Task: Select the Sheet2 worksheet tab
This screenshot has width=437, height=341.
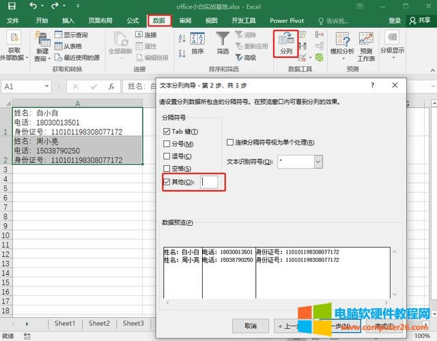Action: 99,323
